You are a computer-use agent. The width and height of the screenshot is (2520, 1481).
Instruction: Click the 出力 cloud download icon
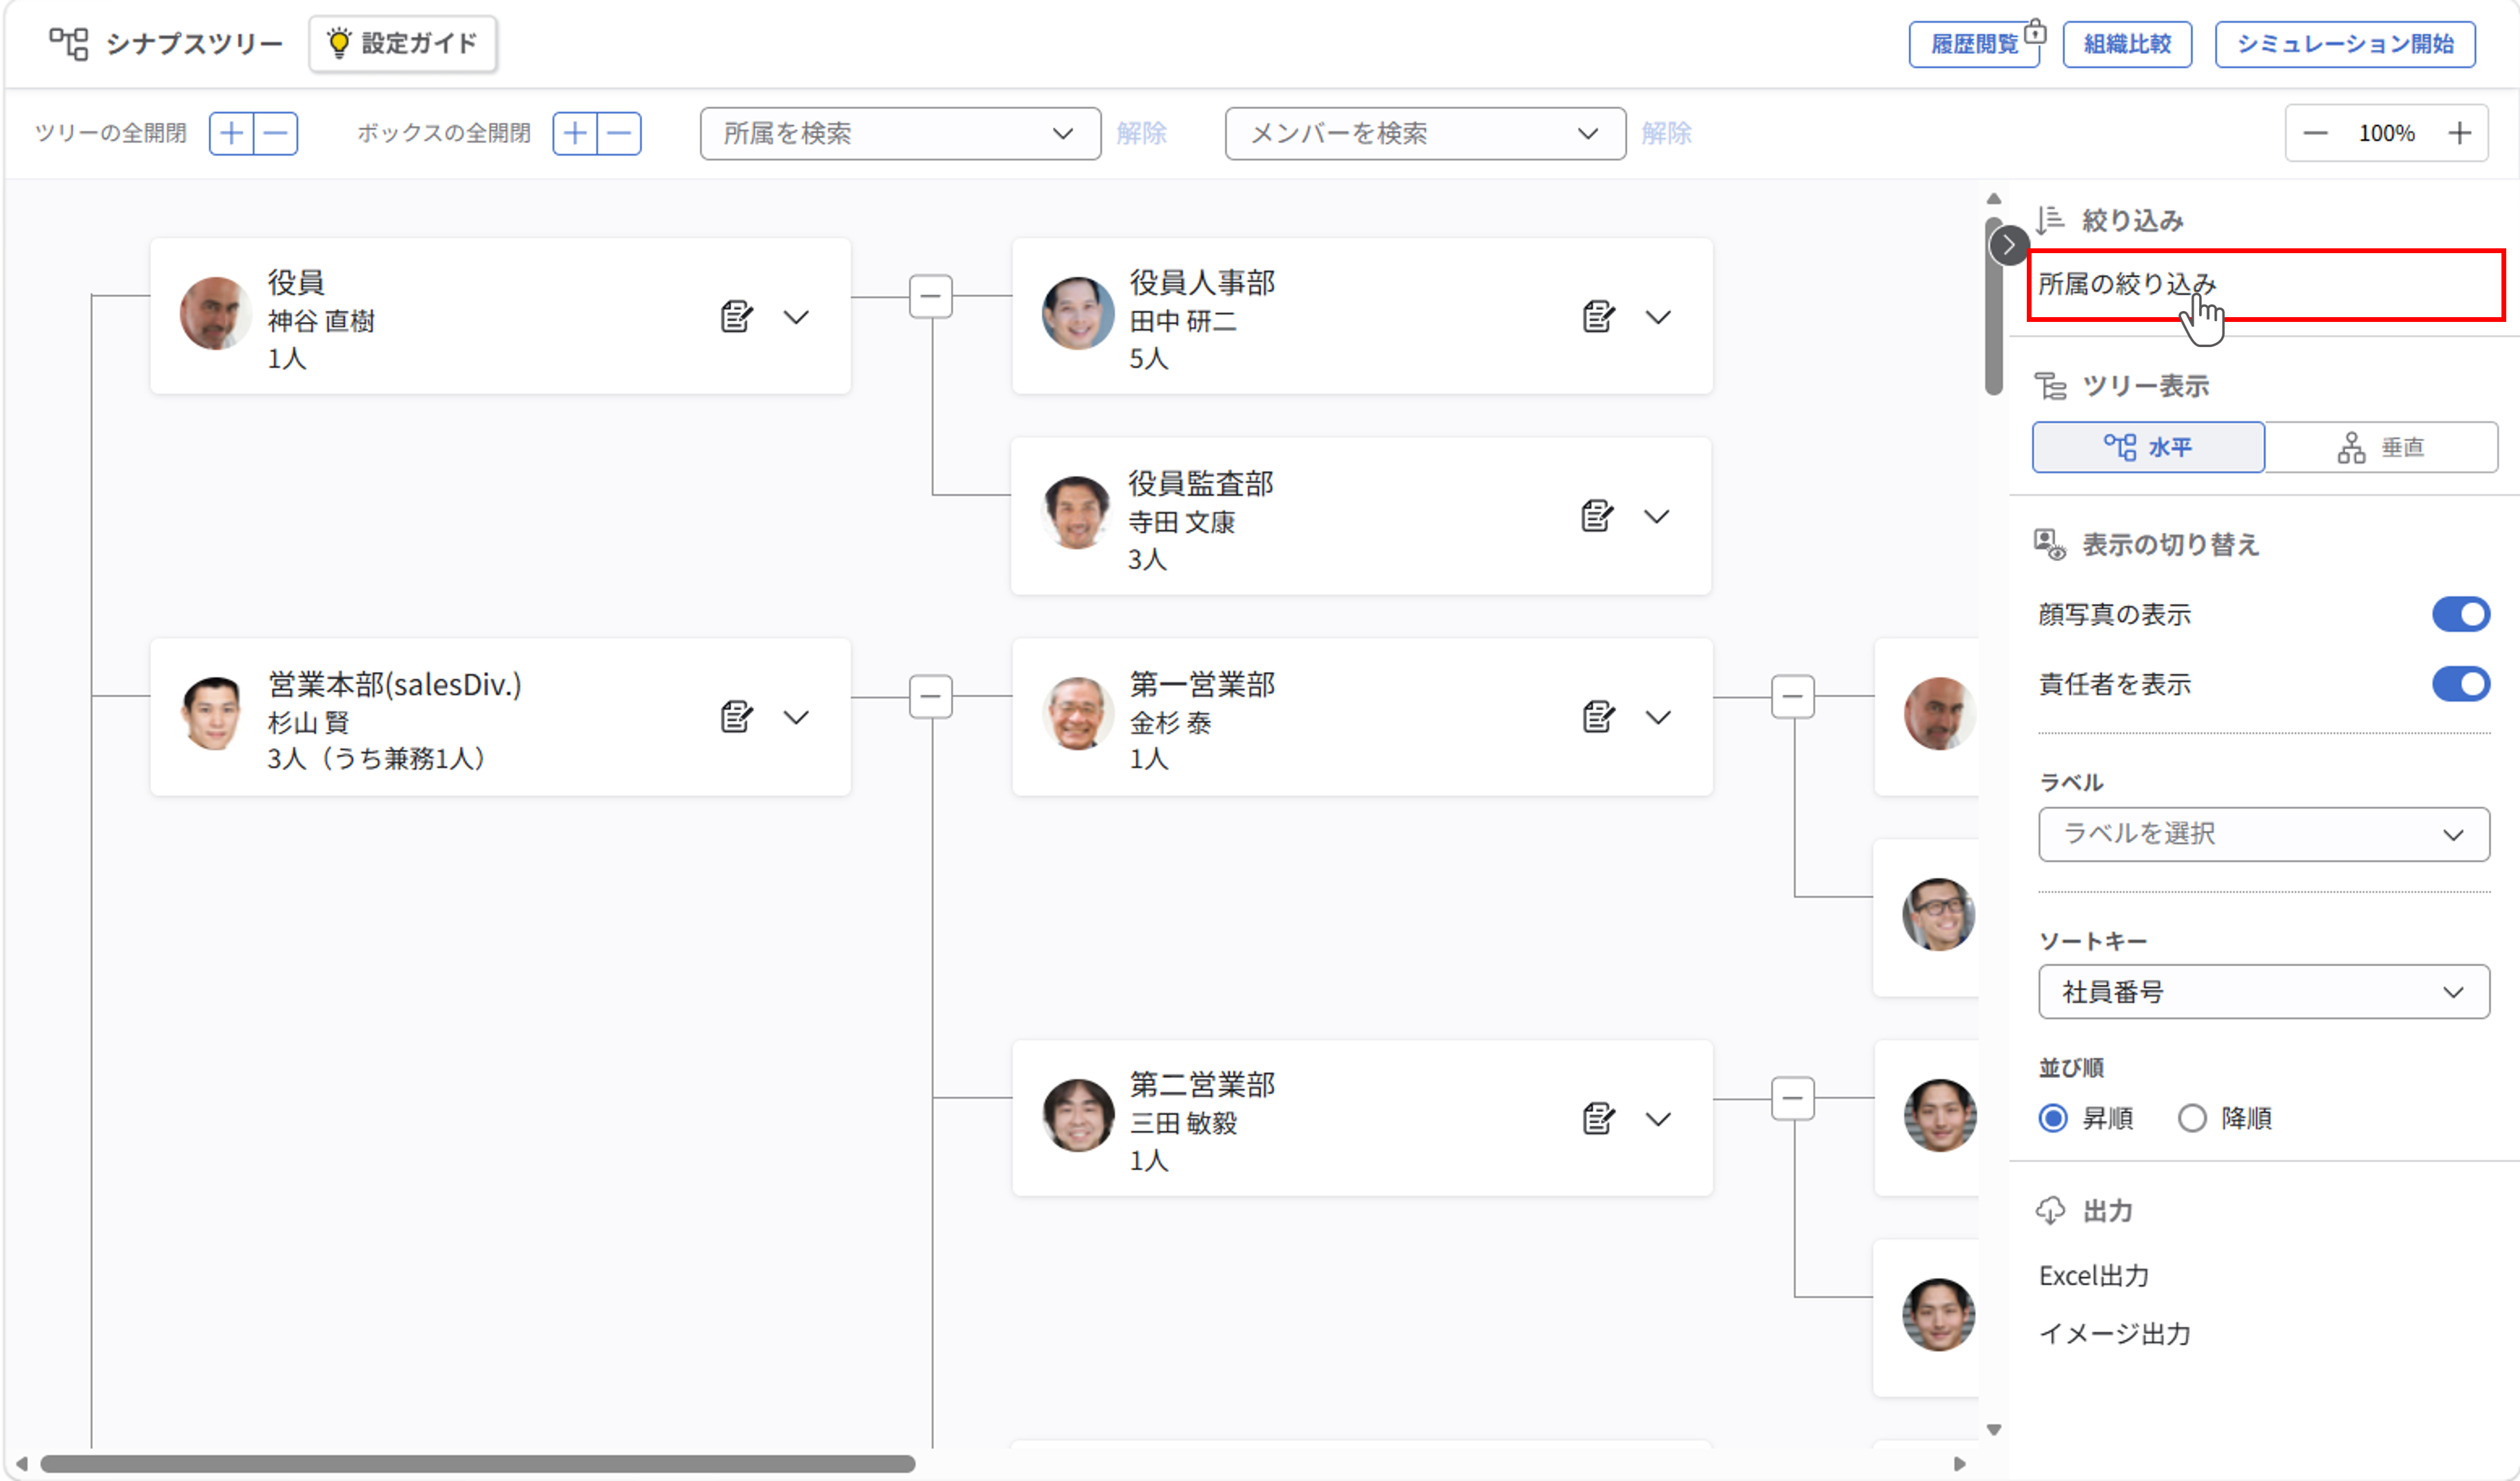[x=2050, y=1210]
